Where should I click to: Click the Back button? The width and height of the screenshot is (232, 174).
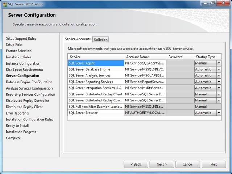pyautogui.click(x=136, y=164)
